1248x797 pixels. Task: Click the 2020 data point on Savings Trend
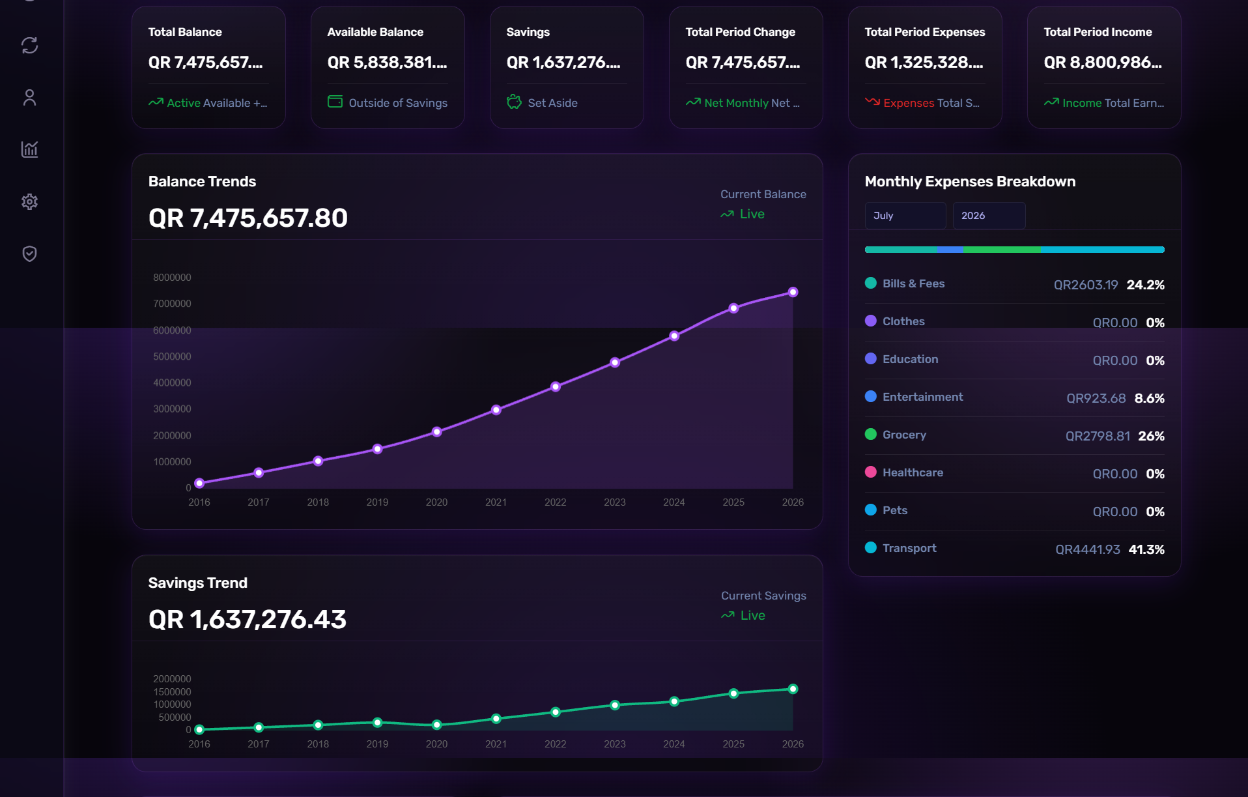pos(436,725)
